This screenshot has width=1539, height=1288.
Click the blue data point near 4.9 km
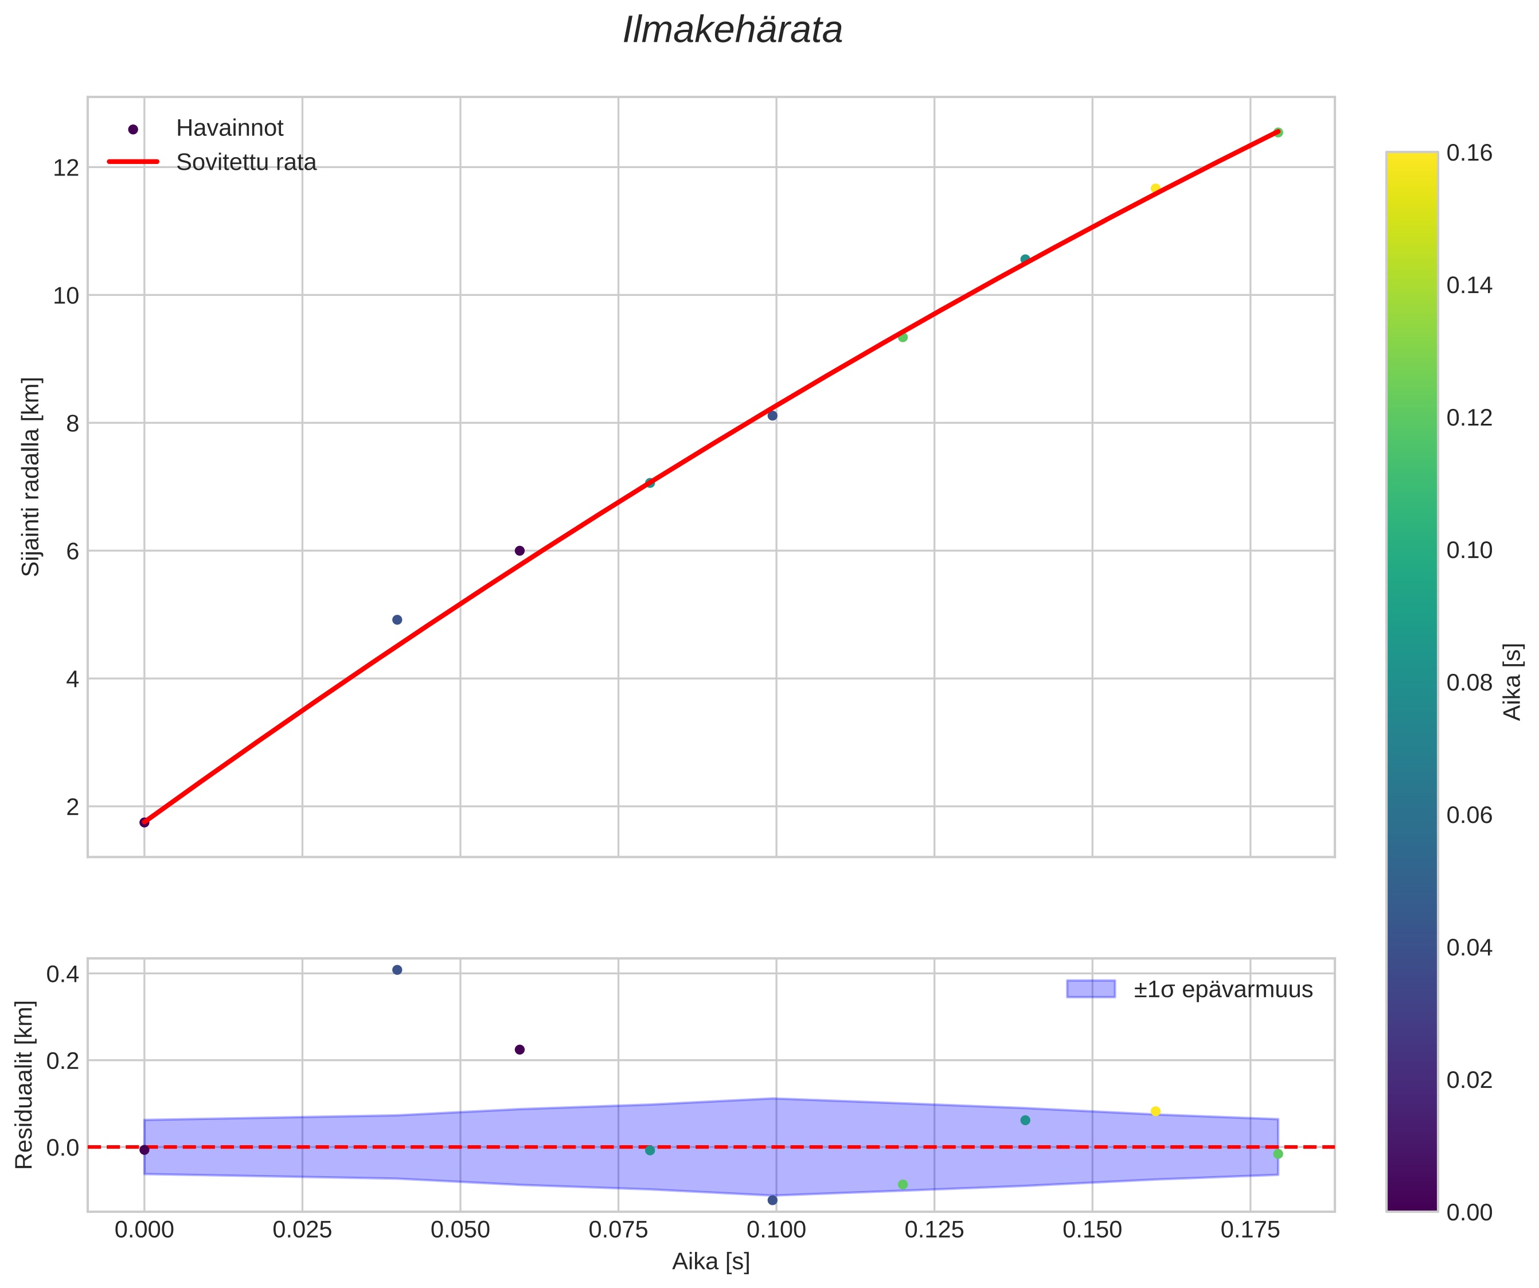[397, 619]
